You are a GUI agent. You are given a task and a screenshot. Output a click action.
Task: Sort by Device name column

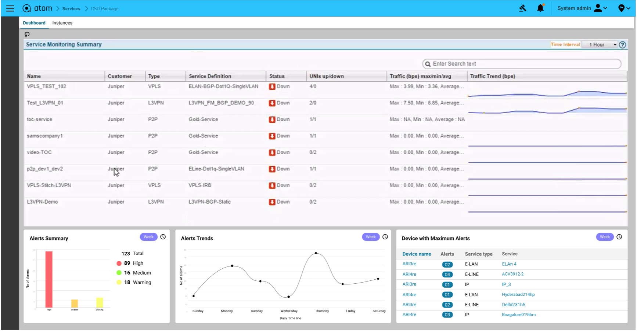pyautogui.click(x=417, y=254)
